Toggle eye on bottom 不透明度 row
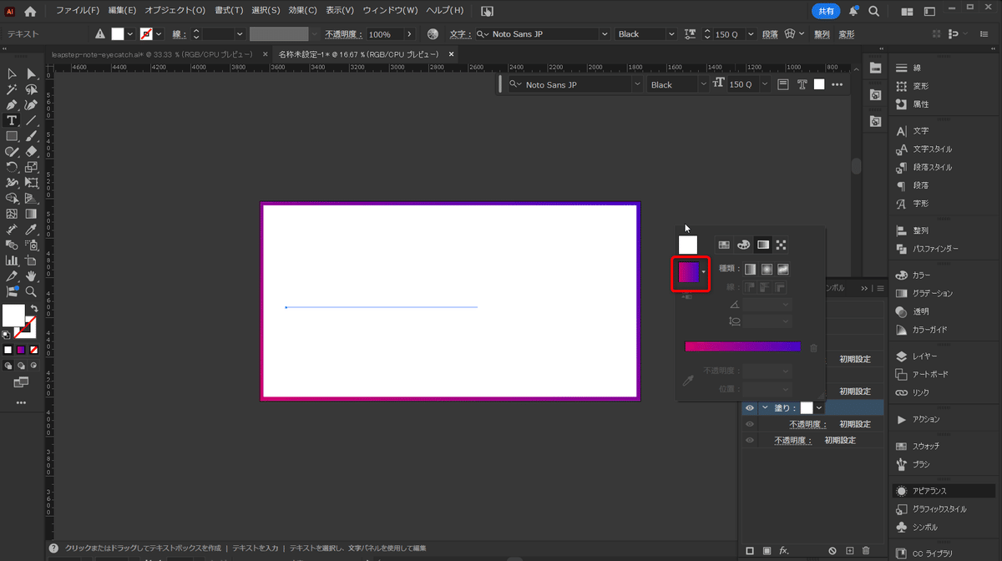This screenshot has height=561, width=1002. [x=750, y=440]
